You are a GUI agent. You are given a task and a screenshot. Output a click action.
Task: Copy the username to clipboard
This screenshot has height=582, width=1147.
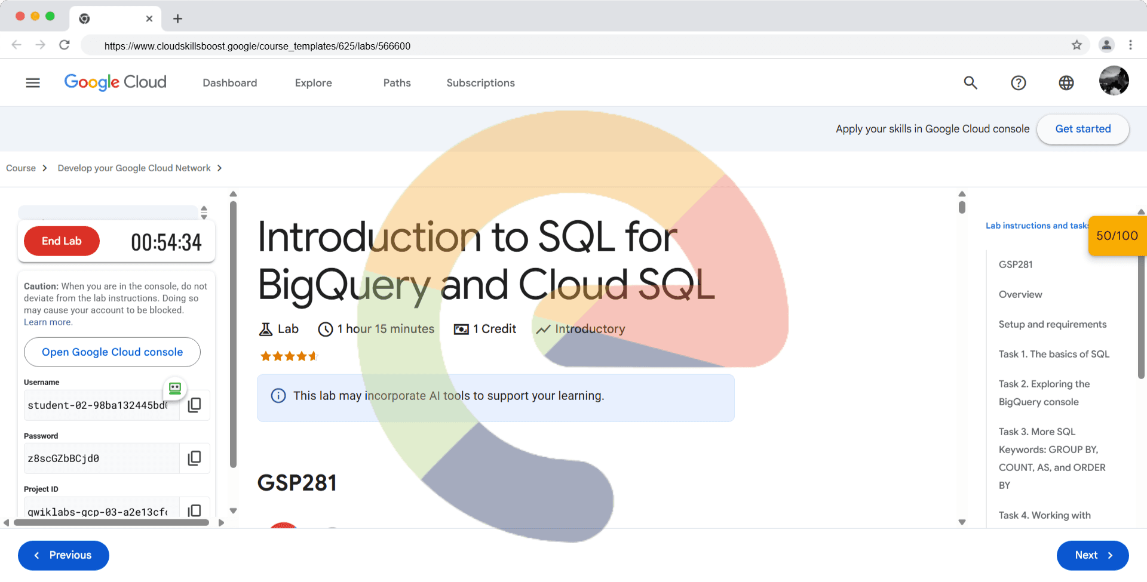pos(194,405)
